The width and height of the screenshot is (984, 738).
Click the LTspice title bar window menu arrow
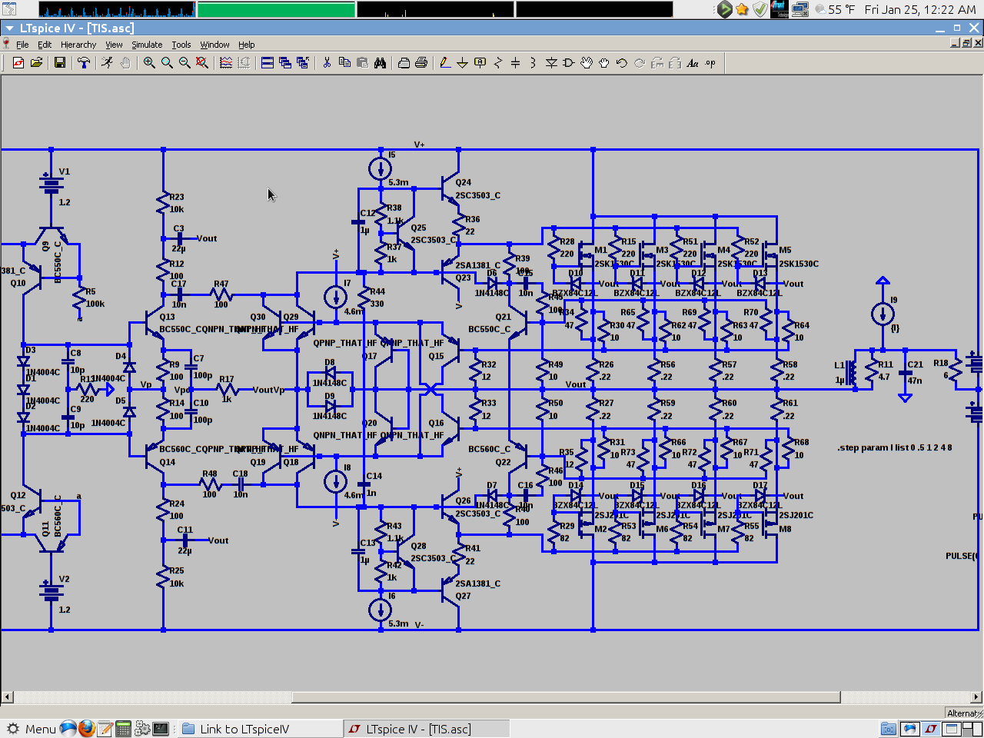coord(9,28)
